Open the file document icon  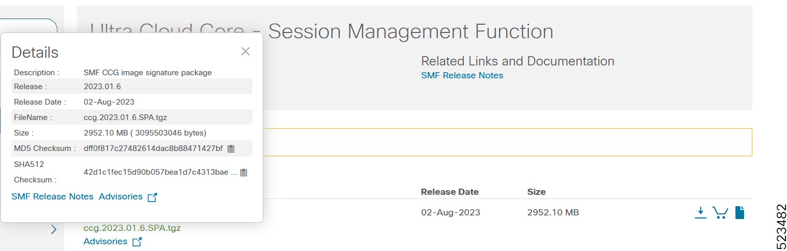coord(740,212)
